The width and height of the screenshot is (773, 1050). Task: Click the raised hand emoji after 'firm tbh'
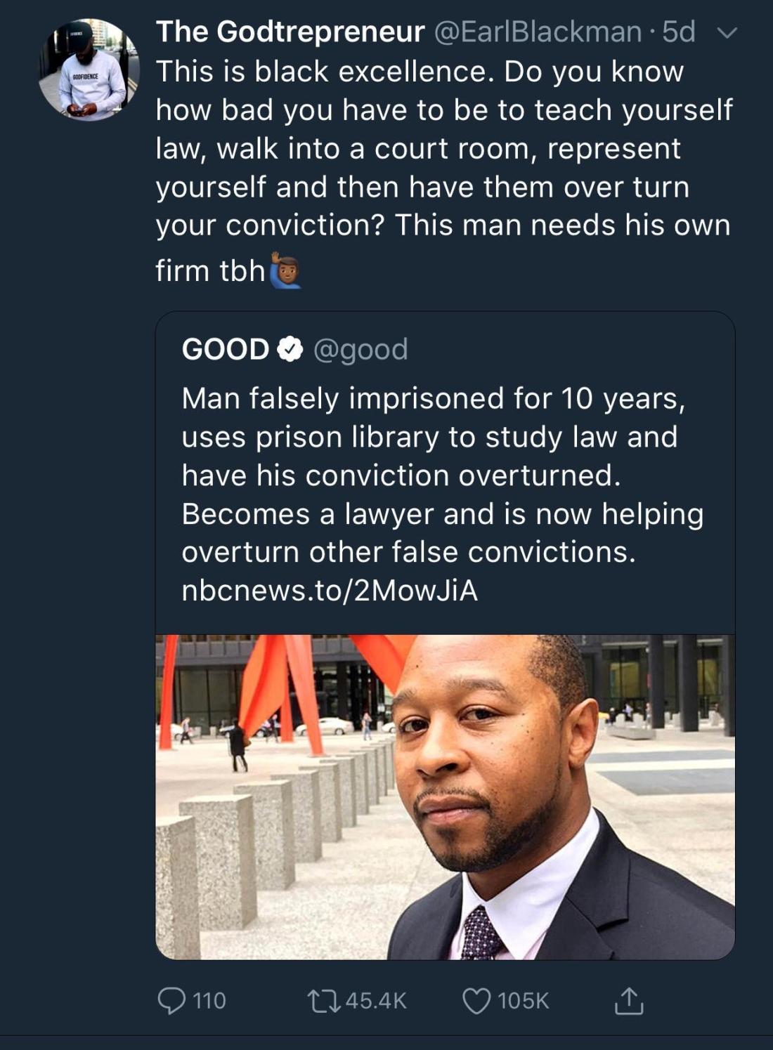(x=285, y=270)
